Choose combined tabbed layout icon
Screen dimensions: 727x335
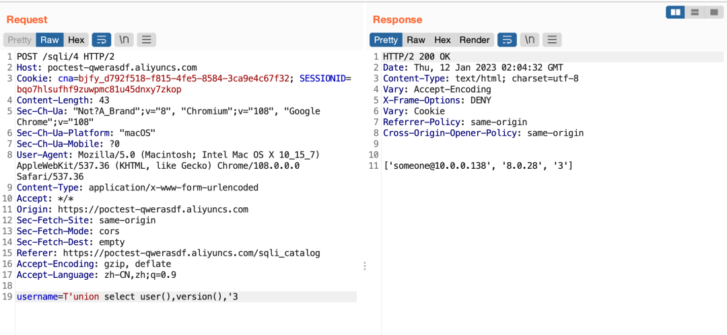(714, 13)
